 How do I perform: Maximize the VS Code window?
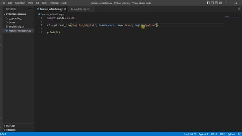(236, 3)
